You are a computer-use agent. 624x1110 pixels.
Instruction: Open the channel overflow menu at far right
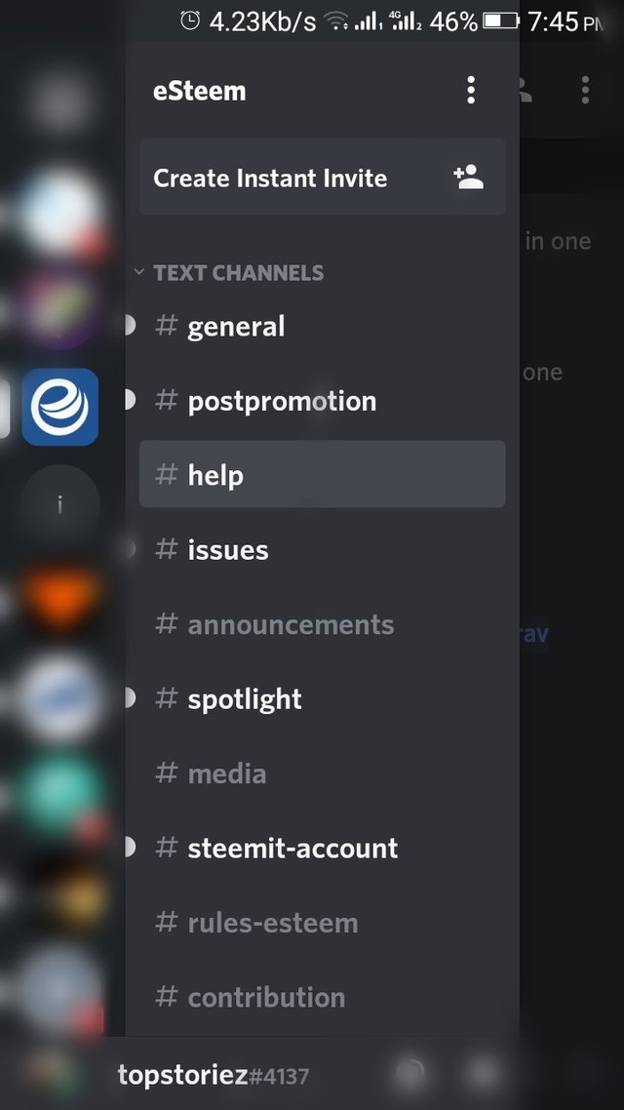[585, 91]
